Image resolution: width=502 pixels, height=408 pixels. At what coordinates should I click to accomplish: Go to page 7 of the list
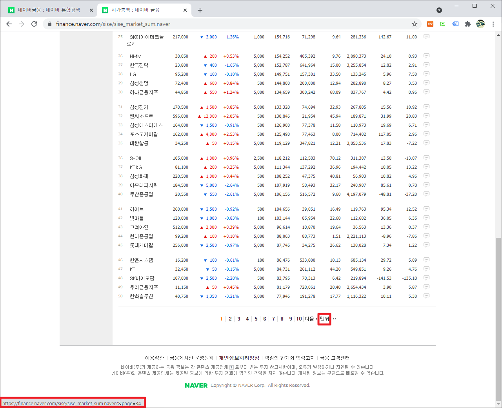[273, 319]
